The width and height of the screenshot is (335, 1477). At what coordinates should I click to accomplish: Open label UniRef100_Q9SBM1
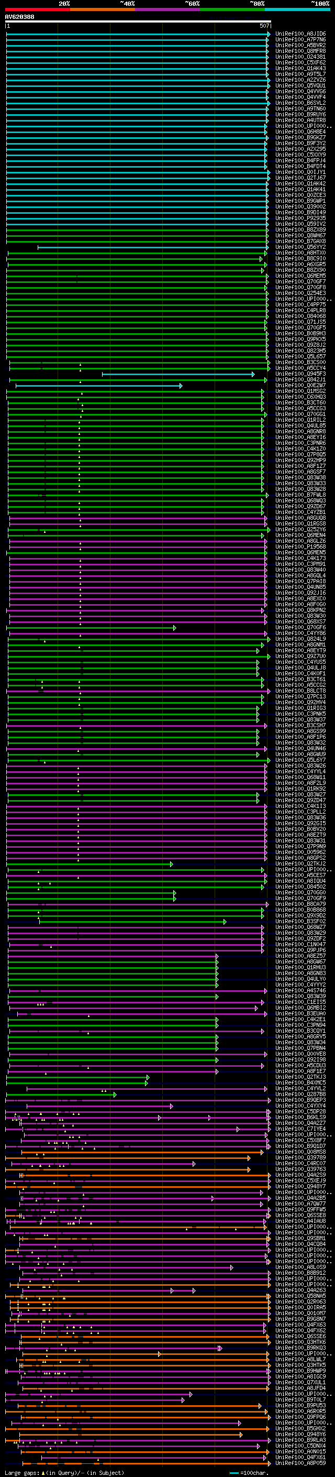(300, 1238)
